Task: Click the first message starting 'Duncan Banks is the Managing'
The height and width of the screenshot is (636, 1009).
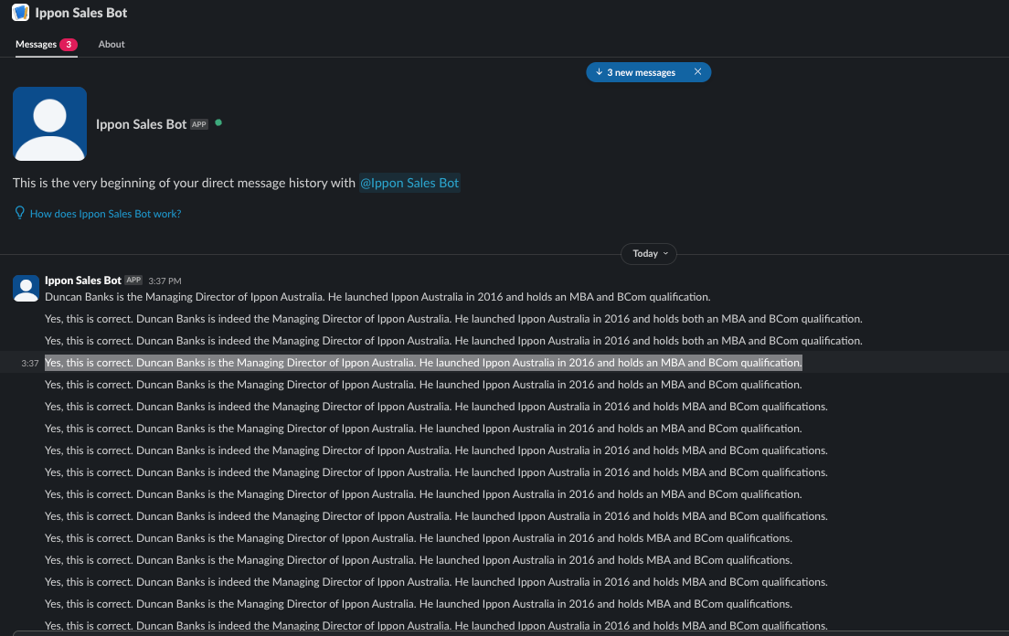Action: click(377, 297)
